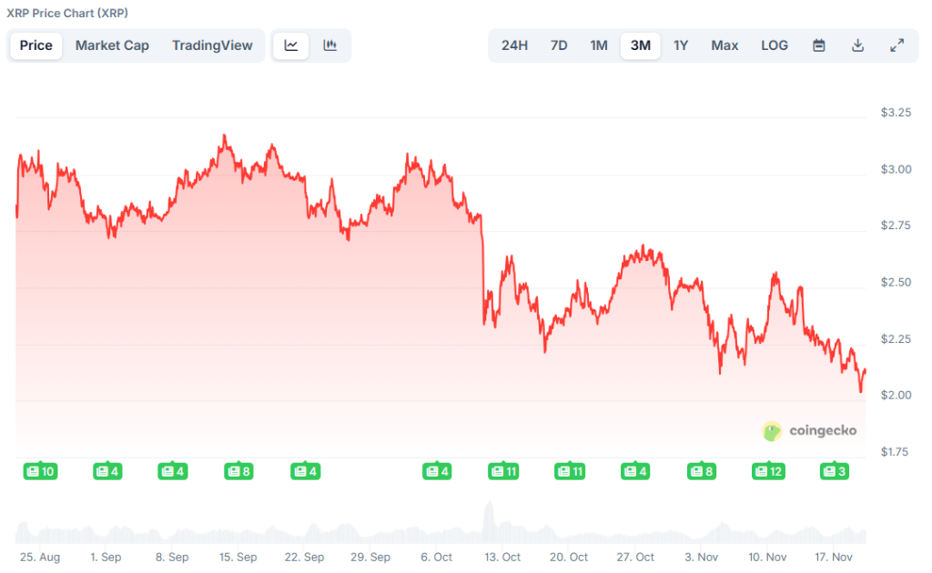This screenshot has width=932, height=573.
Task: Enable the 1Y time range
Action: point(681,45)
